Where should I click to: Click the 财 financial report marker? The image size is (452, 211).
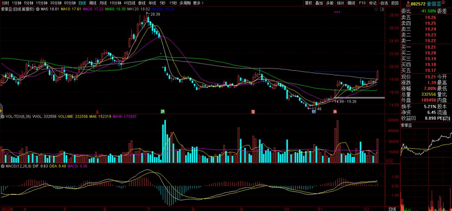[313, 112]
